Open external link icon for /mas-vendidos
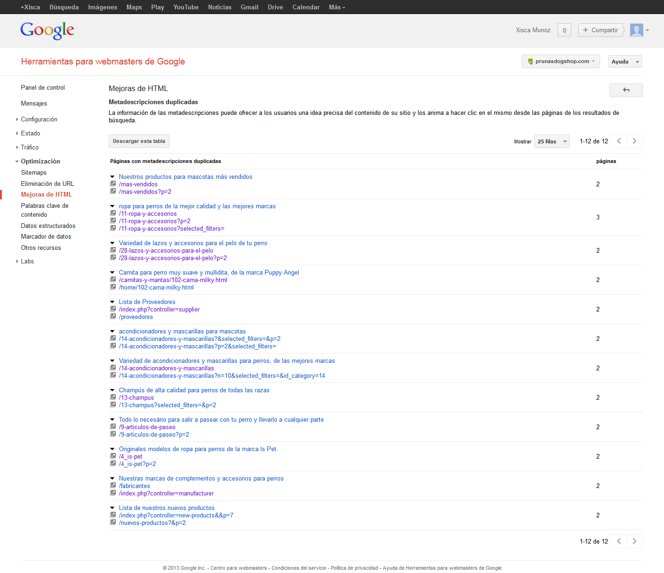Image resolution: width=664 pixels, height=573 pixels. pos(113,184)
